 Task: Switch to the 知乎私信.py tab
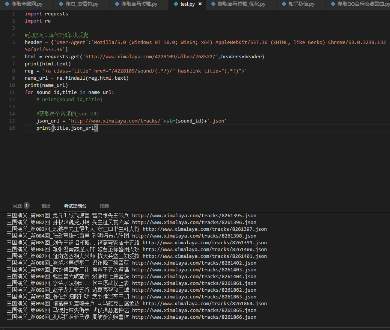301,4
